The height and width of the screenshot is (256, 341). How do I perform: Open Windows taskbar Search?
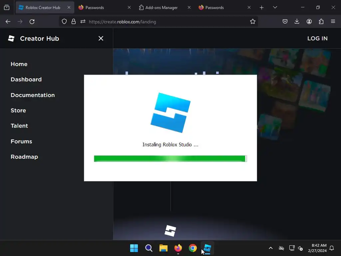click(149, 248)
